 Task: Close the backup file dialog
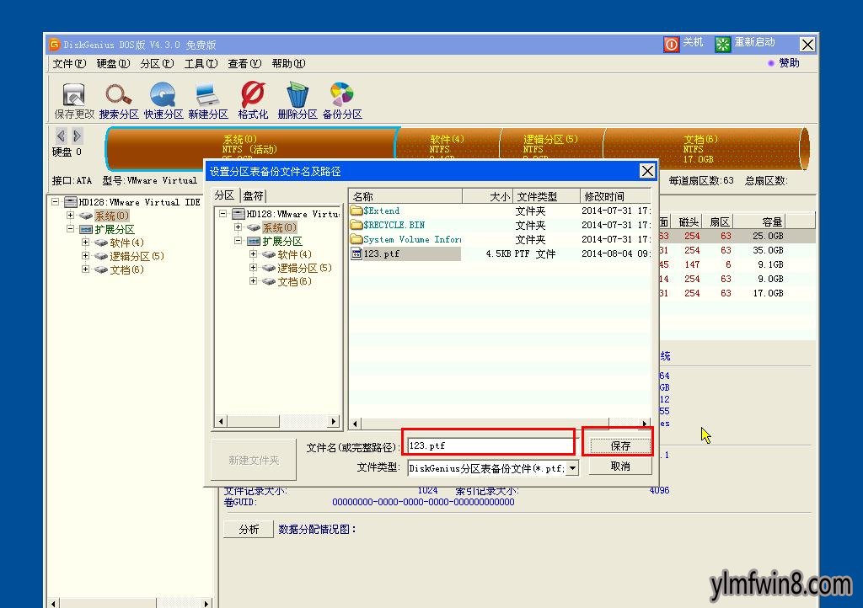tap(647, 171)
